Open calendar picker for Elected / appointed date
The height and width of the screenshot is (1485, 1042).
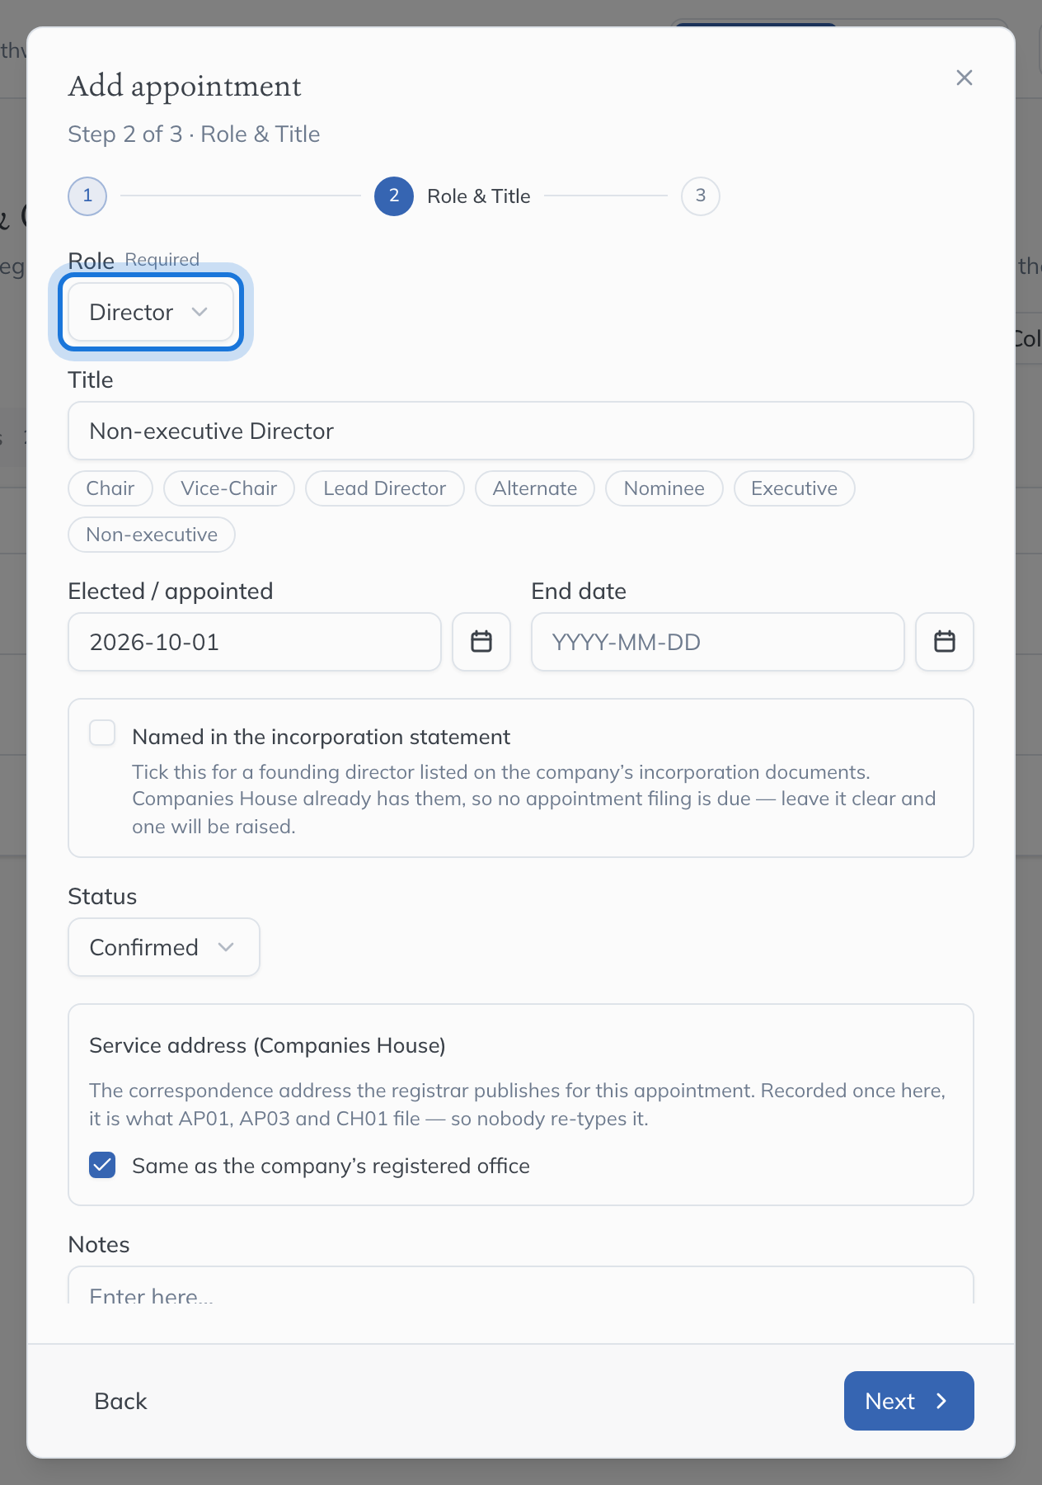click(x=481, y=642)
